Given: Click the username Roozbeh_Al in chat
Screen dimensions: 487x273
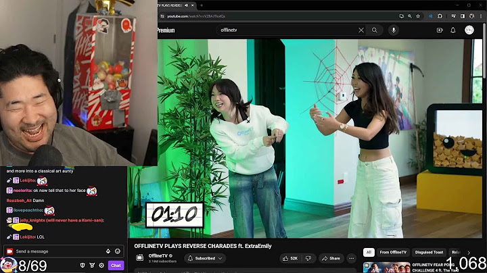Looking at the screenshot, I should coord(19,201).
